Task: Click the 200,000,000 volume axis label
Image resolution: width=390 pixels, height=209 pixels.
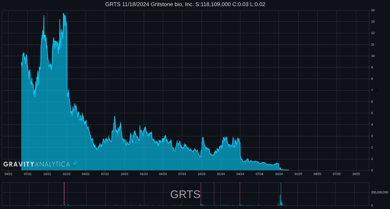Action: 380,192
